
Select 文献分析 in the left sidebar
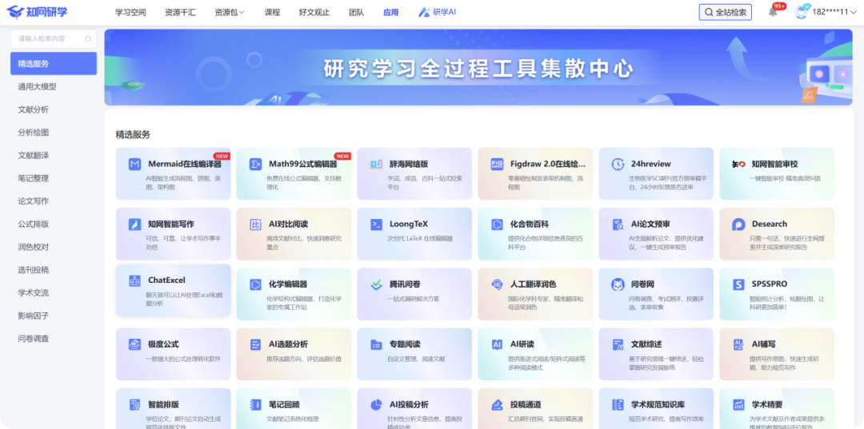tap(34, 109)
